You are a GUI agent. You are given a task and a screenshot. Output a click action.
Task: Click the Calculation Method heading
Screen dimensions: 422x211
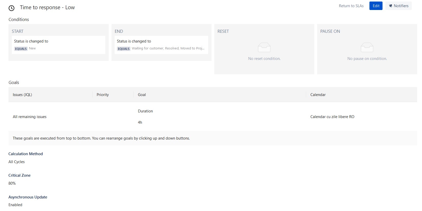pos(26,154)
